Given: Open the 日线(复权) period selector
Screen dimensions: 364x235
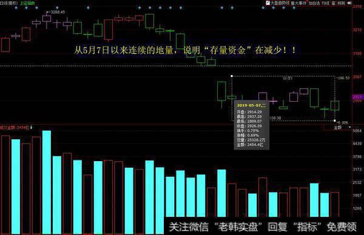Looking at the screenshot, I should [9, 3].
